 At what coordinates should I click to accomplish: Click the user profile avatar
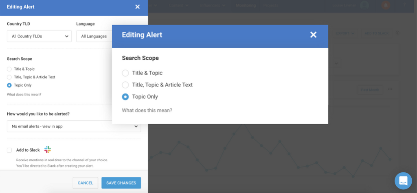click(364, 5)
